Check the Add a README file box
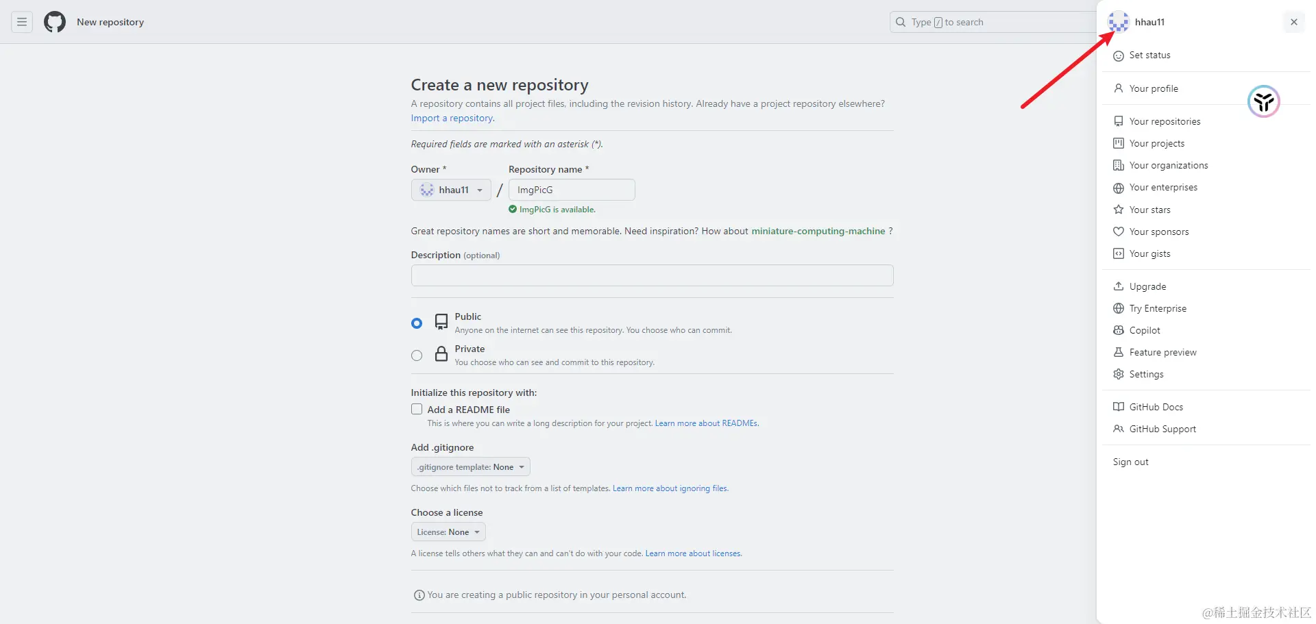Screen dimensions: 1316x624 [x=417, y=409]
